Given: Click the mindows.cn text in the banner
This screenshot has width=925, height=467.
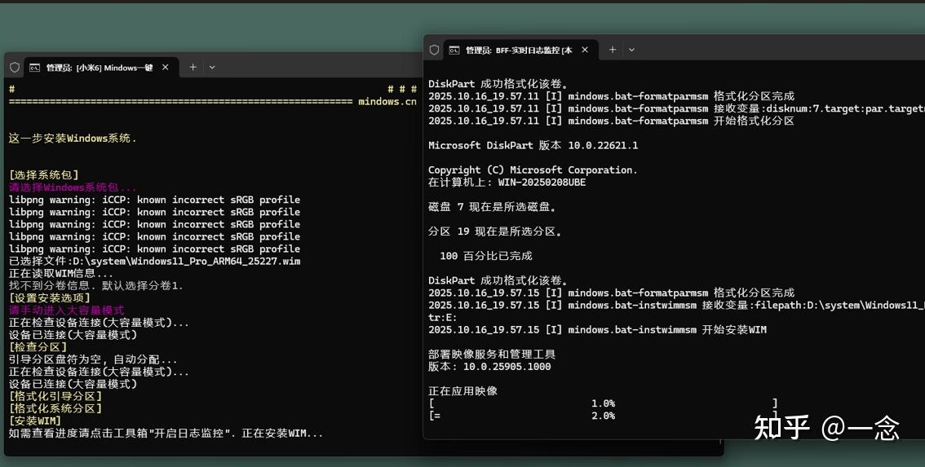Looking at the screenshot, I should click(x=387, y=101).
